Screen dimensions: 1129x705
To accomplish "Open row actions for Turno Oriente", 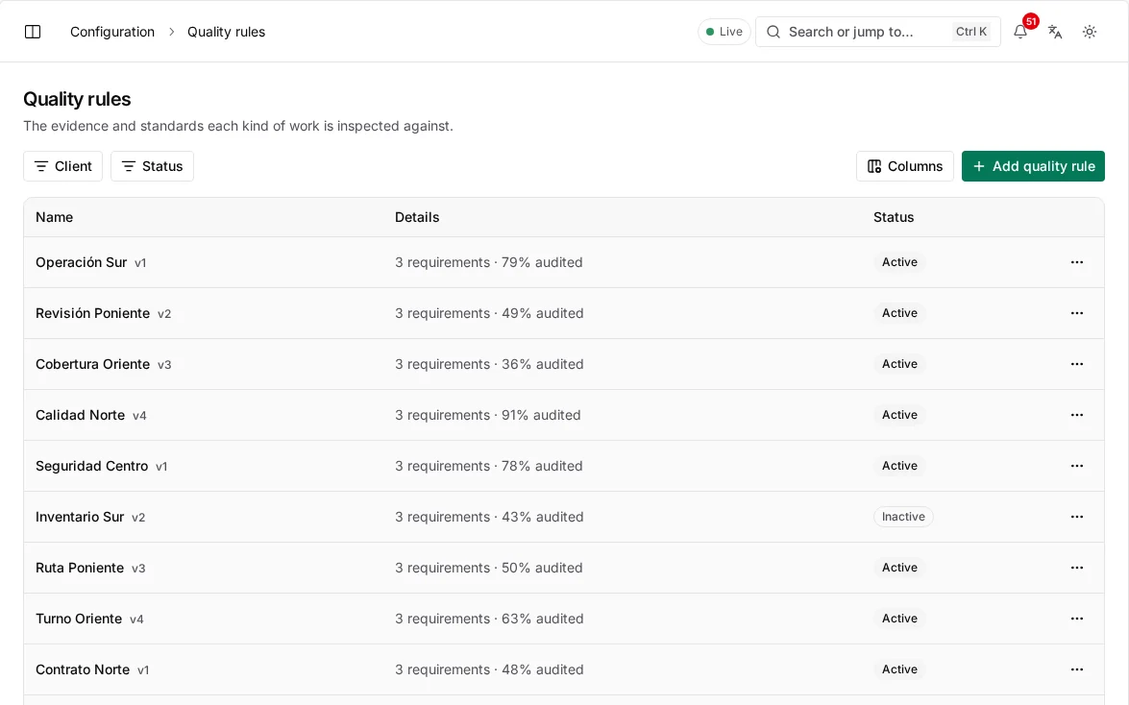I will coord(1076,619).
